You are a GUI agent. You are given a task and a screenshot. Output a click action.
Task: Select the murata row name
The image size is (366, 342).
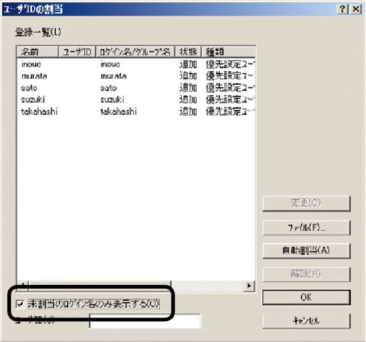tap(34, 76)
